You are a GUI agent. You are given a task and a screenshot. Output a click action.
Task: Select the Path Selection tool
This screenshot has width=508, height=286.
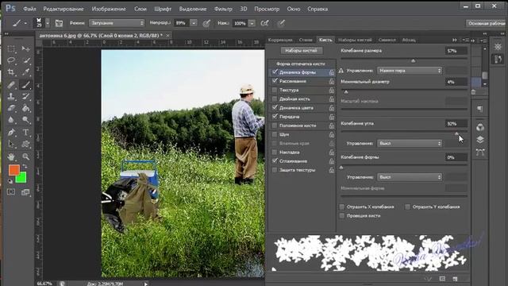[11, 144]
